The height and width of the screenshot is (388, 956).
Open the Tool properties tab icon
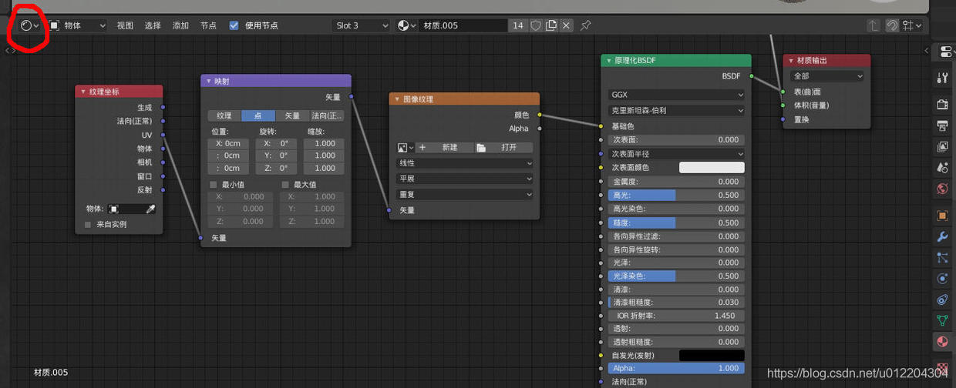click(942, 78)
